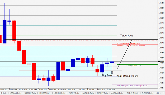
Task: Click the '15 Jan 2020' date label
Action: tap(111, 90)
